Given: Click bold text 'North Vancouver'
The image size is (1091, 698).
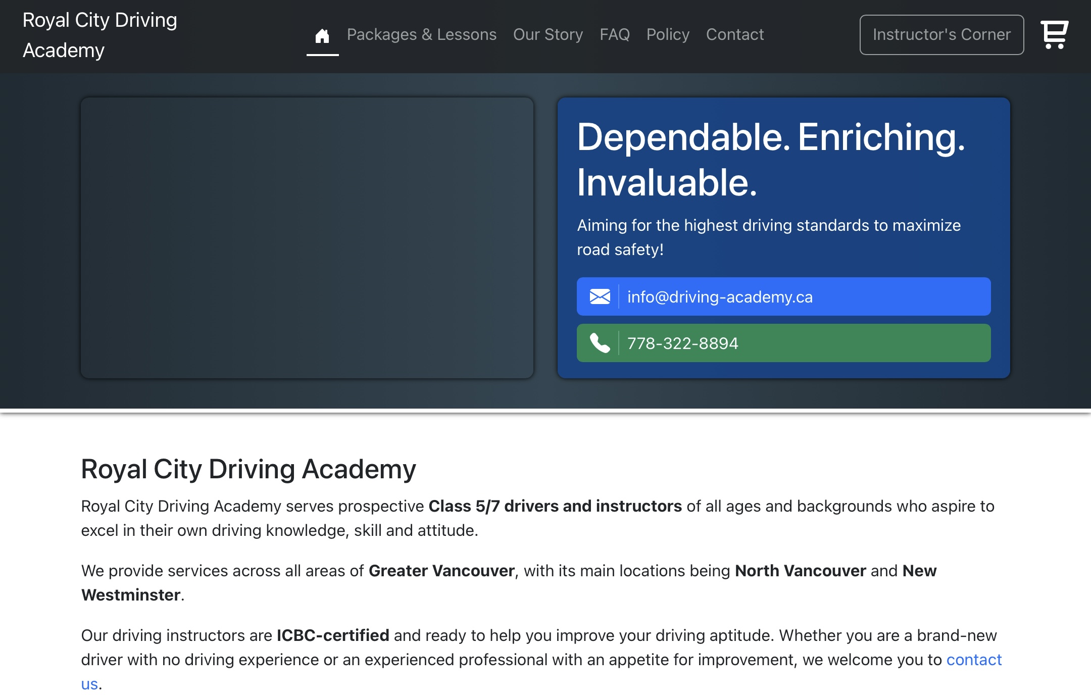Looking at the screenshot, I should pyautogui.click(x=801, y=571).
